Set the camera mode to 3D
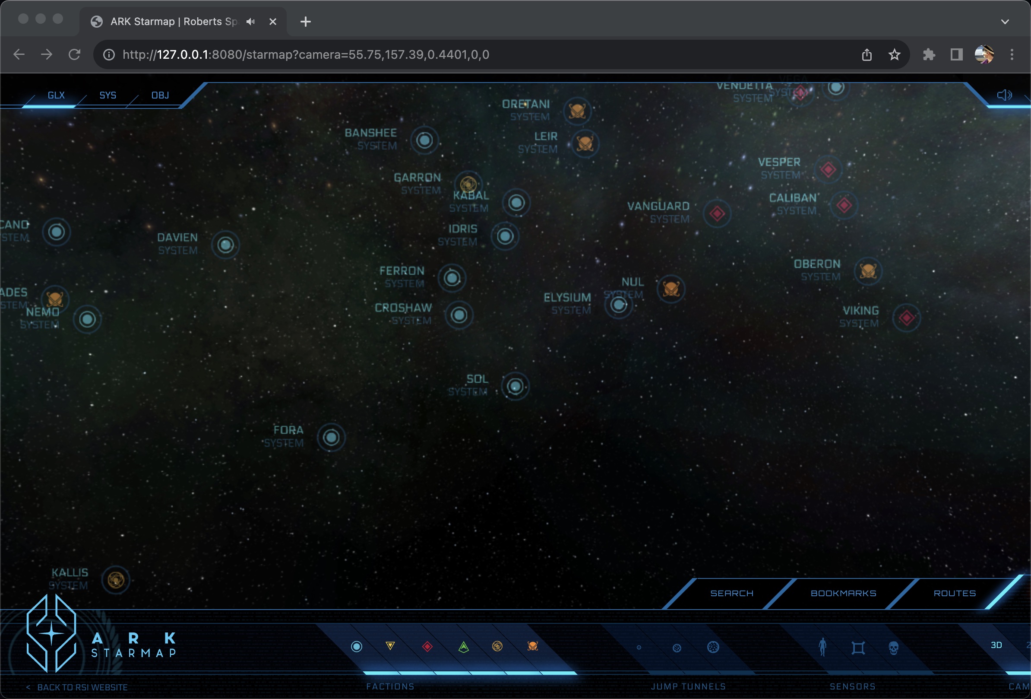The height and width of the screenshot is (699, 1031). [996, 645]
